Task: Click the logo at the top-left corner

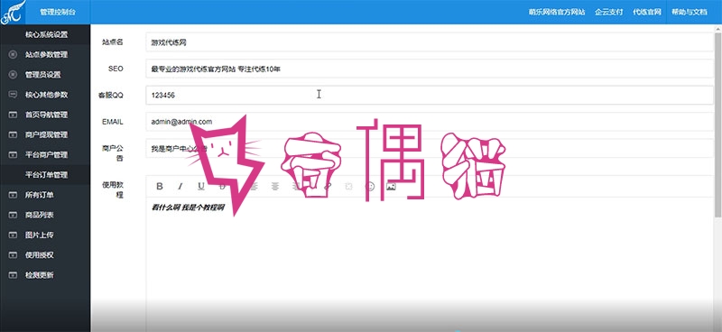Action: [x=13, y=12]
